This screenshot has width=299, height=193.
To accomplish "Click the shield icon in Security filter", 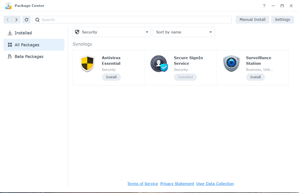I will (x=77, y=32).
